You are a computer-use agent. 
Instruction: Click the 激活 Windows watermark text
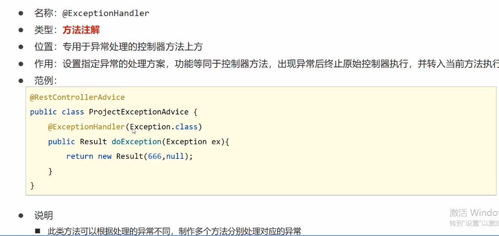pyautogui.click(x=474, y=212)
